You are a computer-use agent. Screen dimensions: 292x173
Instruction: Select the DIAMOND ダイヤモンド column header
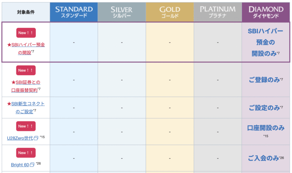[266, 12]
